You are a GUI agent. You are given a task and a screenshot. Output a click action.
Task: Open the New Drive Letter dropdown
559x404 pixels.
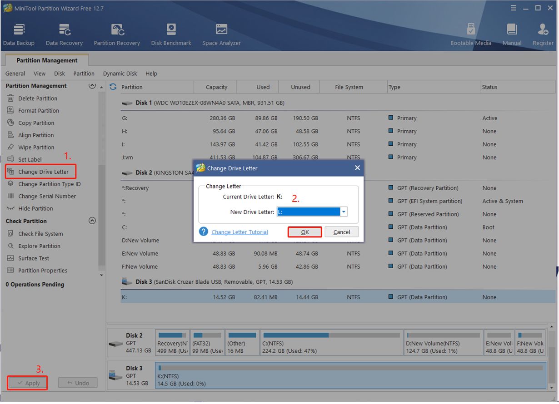tap(344, 212)
